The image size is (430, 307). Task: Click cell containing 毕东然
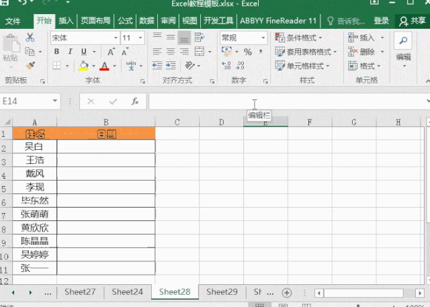[34, 201]
